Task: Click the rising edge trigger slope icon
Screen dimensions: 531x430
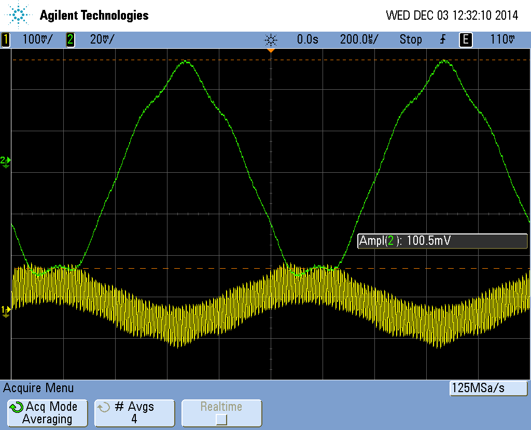Action: tap(443, 39)
